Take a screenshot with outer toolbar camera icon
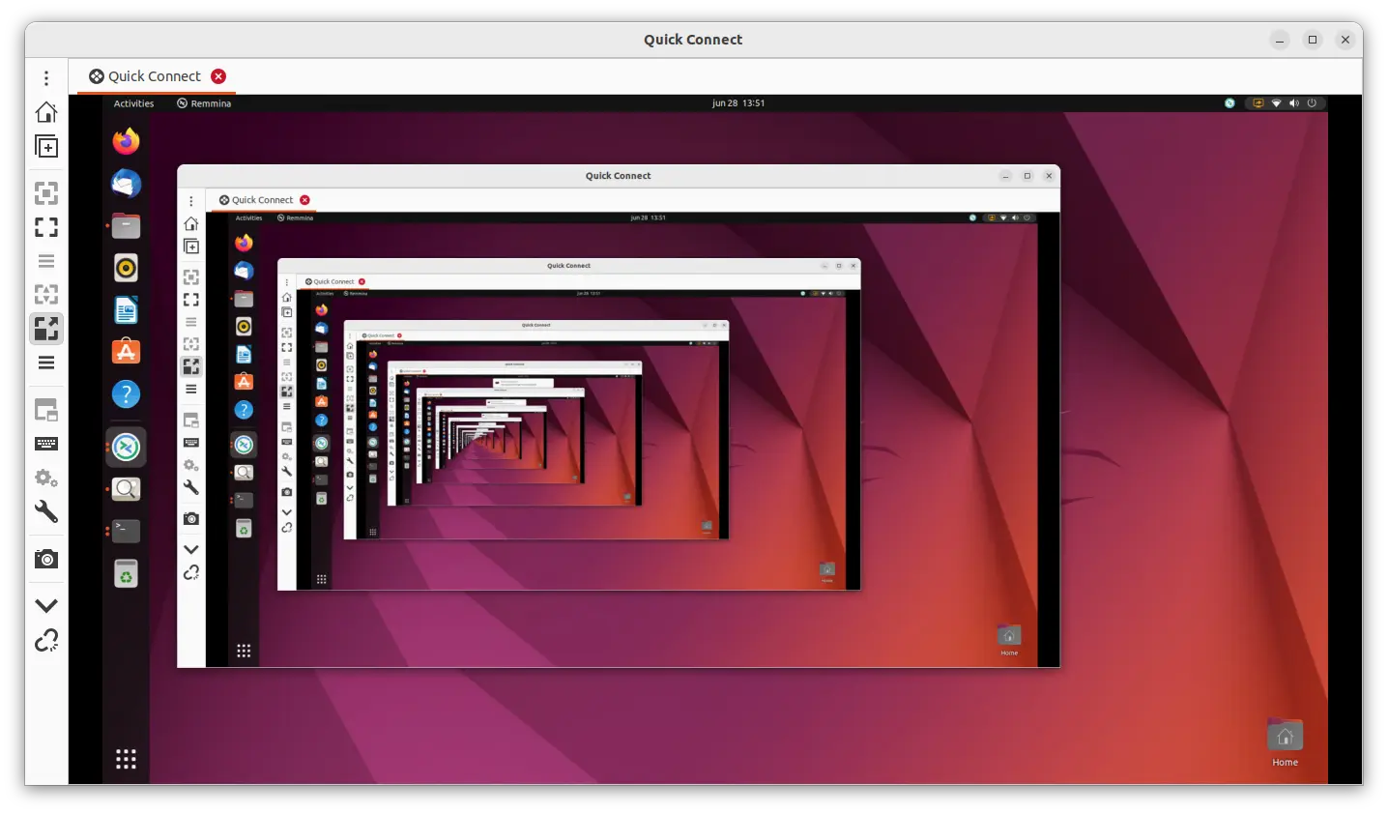Viewport: 1388px width, 813px height. [x=46, y=559]
